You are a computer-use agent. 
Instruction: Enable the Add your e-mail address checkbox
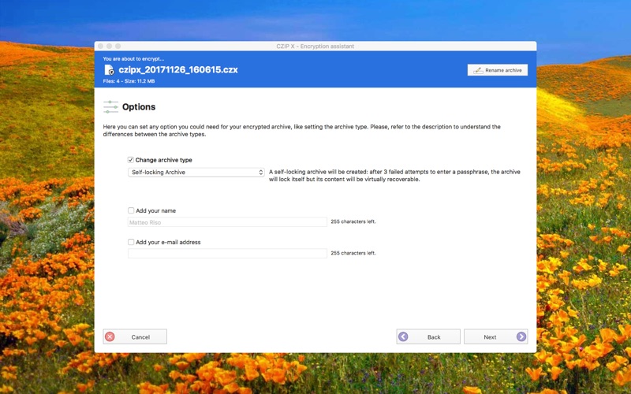(x=131, y=242)
